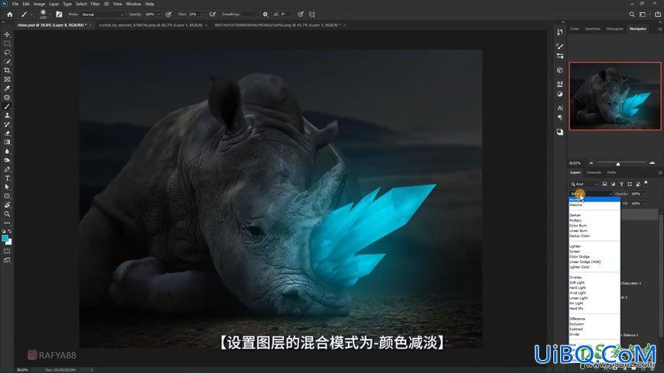Select the Clone Stamp tool
Screen dimensions: 664x373
click(7, 115)
